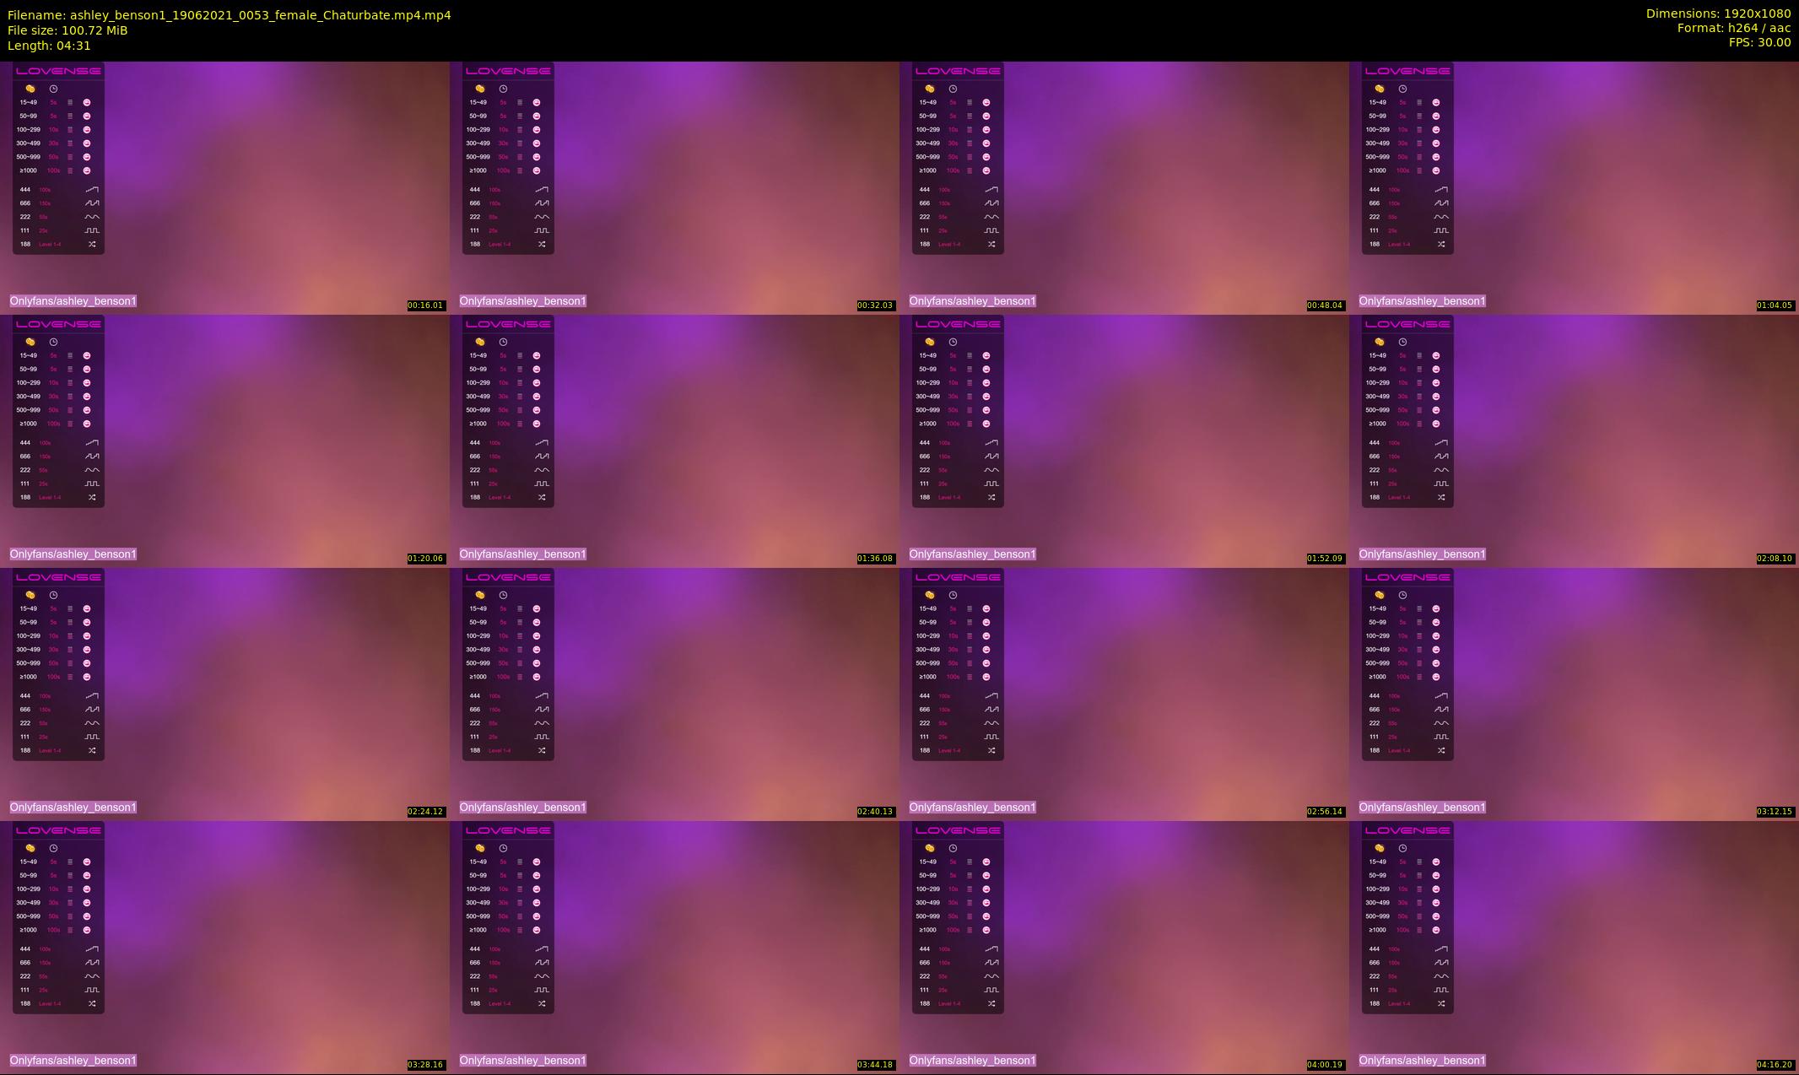The height and width of the screenshot is (1075, 1799).
Task: Click the 'Format: h264 / aac' text
Action: click(x=1734, y=28)
